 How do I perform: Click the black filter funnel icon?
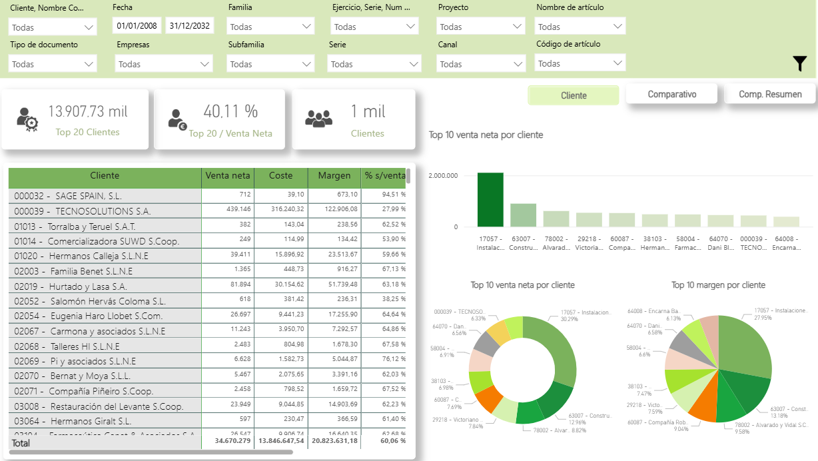coord(800,63)
